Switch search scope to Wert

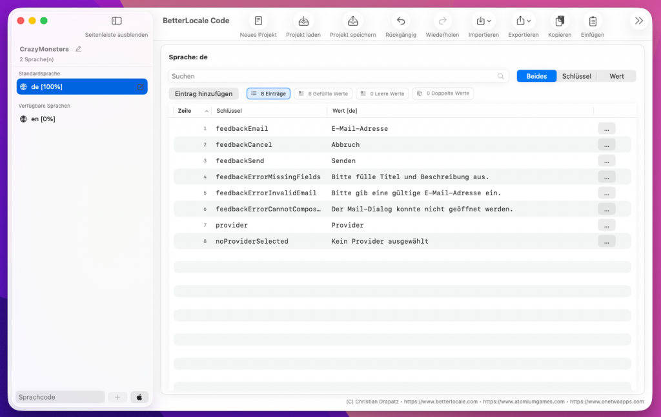616,76
